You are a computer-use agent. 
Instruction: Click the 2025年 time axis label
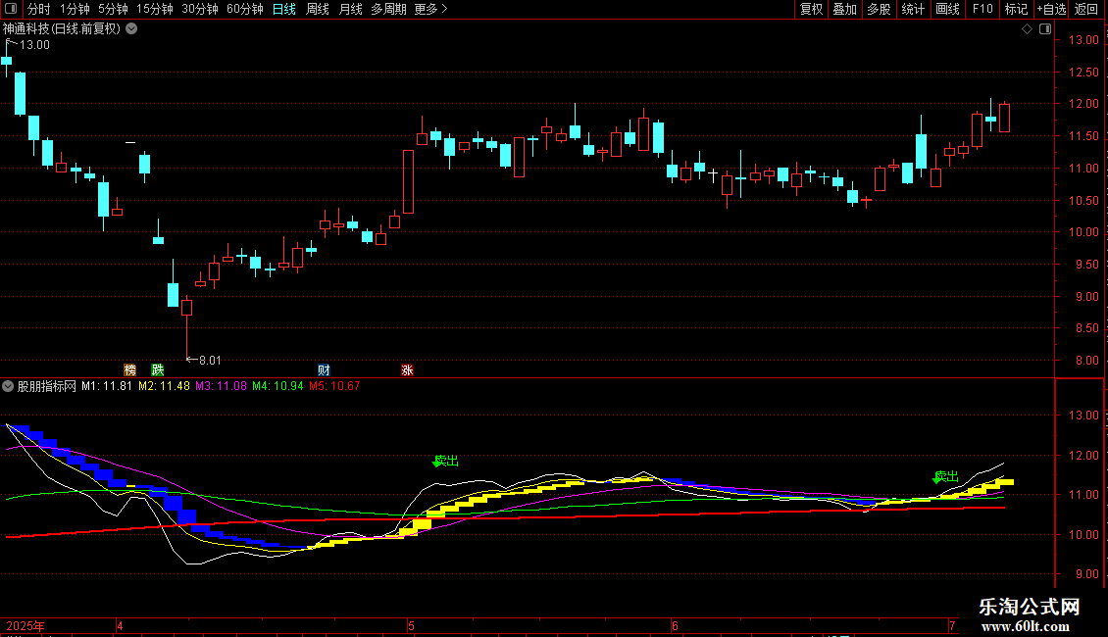tap(25, 626)
